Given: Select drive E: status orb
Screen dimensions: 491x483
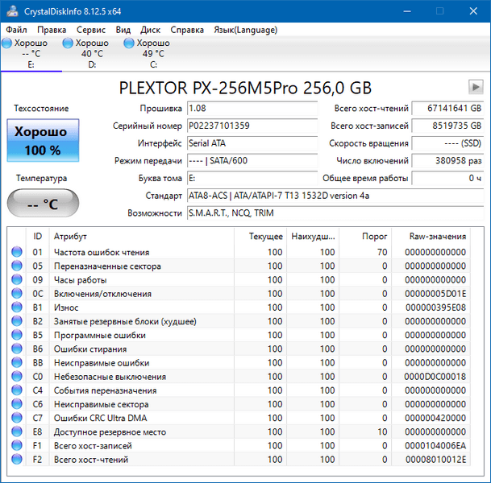Looking at the screenshot, I should click(x=7, y=43).
